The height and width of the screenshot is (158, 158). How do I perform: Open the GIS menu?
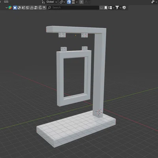coord(6,2)
